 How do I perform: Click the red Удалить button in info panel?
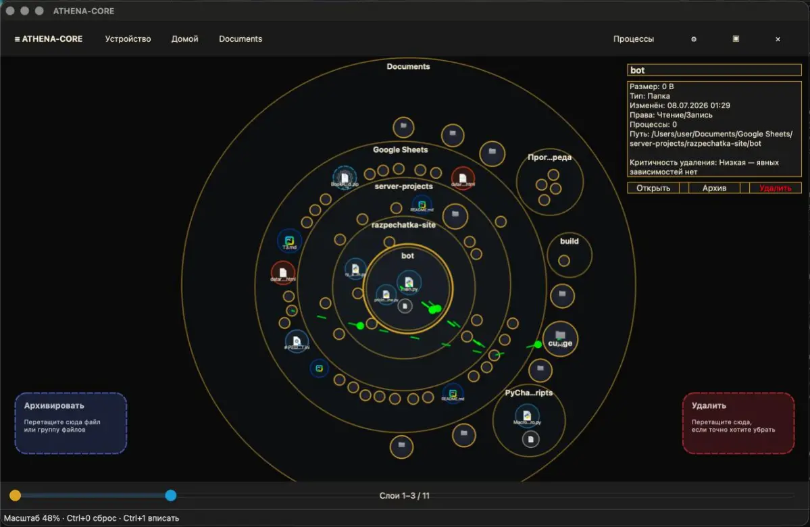click(x=775, y=188)
